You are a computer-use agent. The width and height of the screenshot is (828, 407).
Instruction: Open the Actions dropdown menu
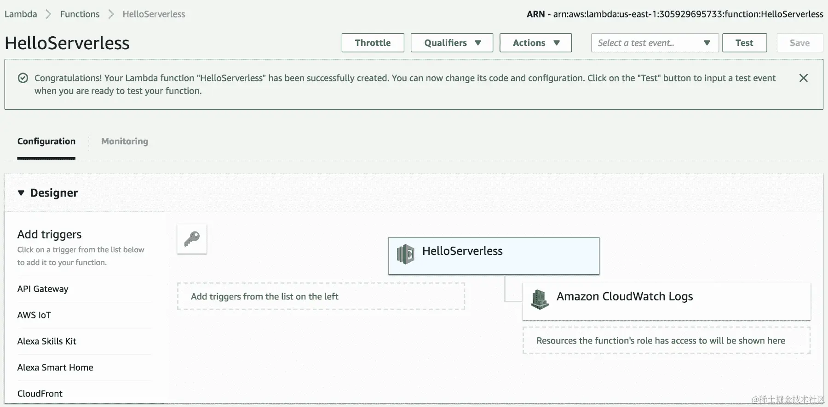[536, 43]
